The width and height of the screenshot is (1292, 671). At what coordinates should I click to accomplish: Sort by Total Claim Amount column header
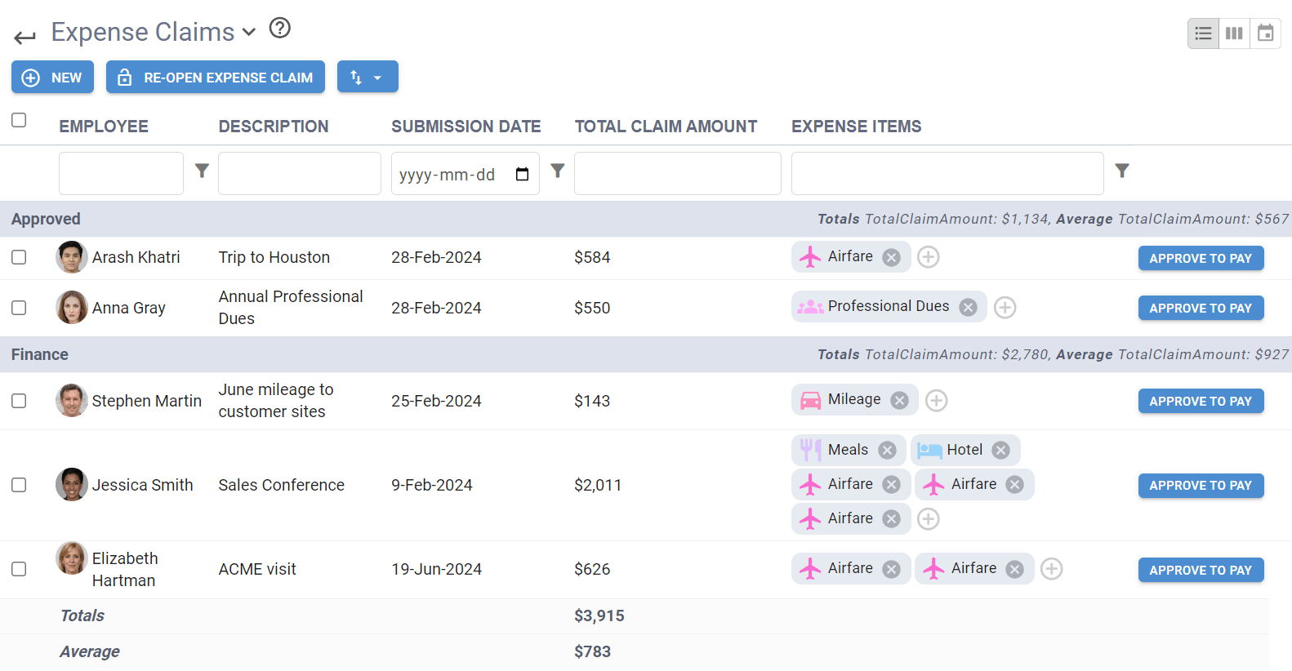[x=666, y=127]
